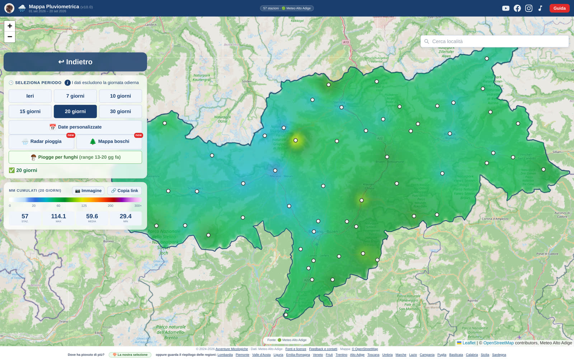
Task: Open the Mappa boschi view
Action: [109, 141]
